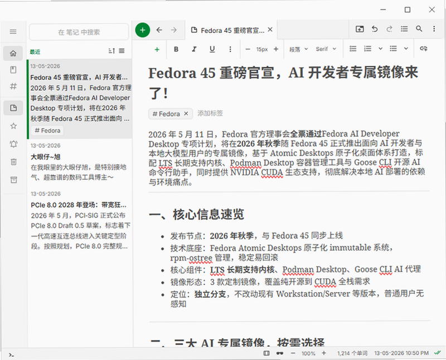Create a new note with green plus button

[x=143, y=30]
